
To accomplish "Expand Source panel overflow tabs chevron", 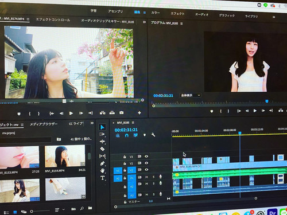I will point(144,22).
